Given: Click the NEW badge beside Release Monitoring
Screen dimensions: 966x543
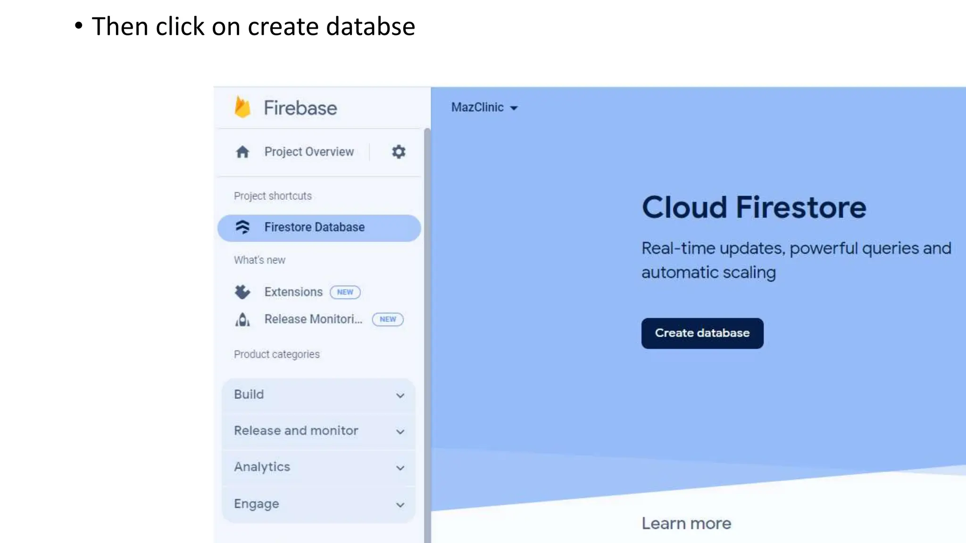Looking at the screenshot, I should (x=388, y=319).
